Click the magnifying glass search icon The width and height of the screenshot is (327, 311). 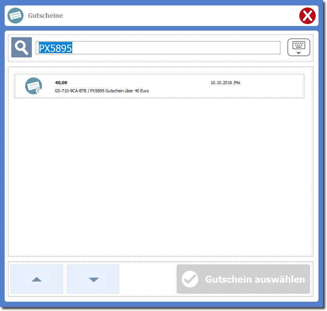point(21,47)
